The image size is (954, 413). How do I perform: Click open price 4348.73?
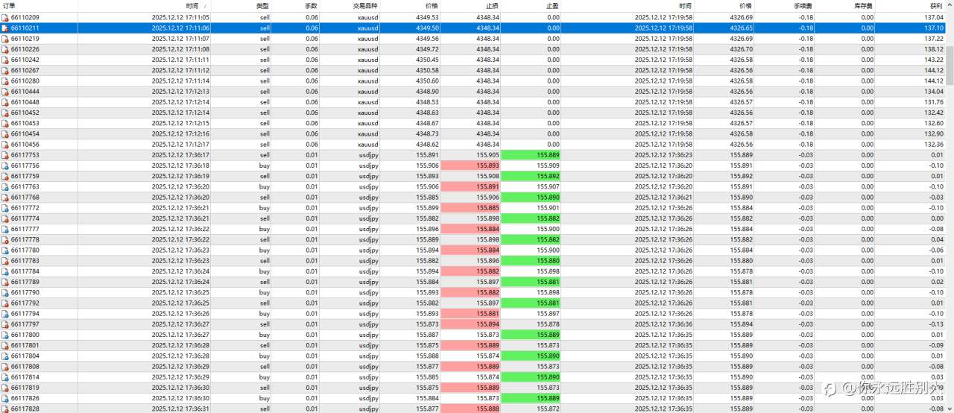pyautogui.click(x=427, y=133)
